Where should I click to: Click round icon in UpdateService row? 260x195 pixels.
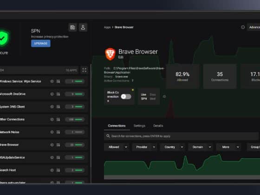pos(52,157)
